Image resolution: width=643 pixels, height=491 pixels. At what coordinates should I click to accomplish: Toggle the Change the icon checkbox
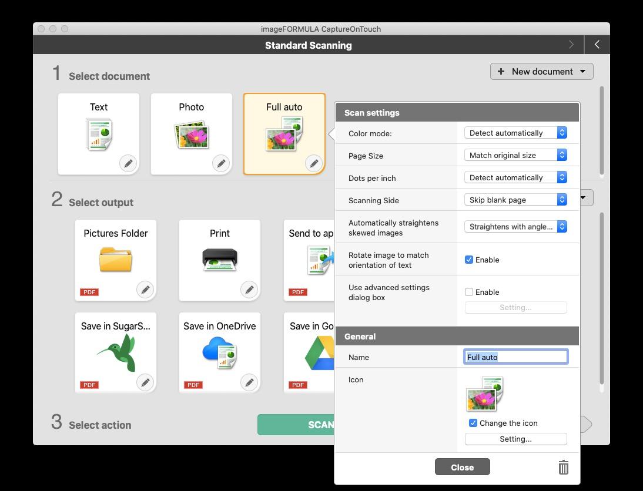pyautogui.click(x=473, y=423)
